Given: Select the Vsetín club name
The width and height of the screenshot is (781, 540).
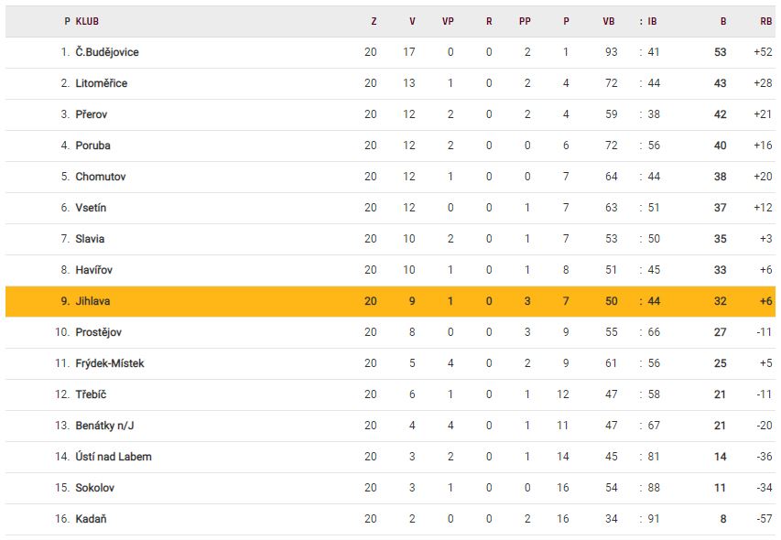Looking at the screenshot, I should 92,208.
